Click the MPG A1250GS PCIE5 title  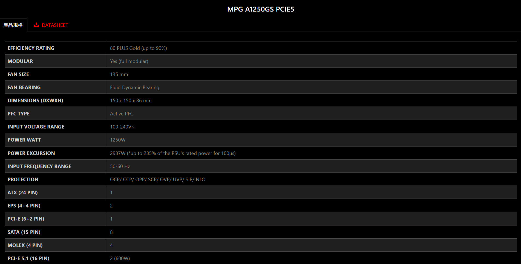pos(261,9)
